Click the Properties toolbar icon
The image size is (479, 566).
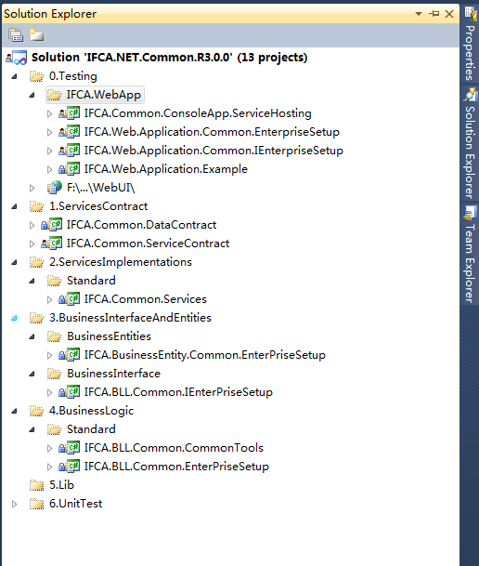[16, 35]
